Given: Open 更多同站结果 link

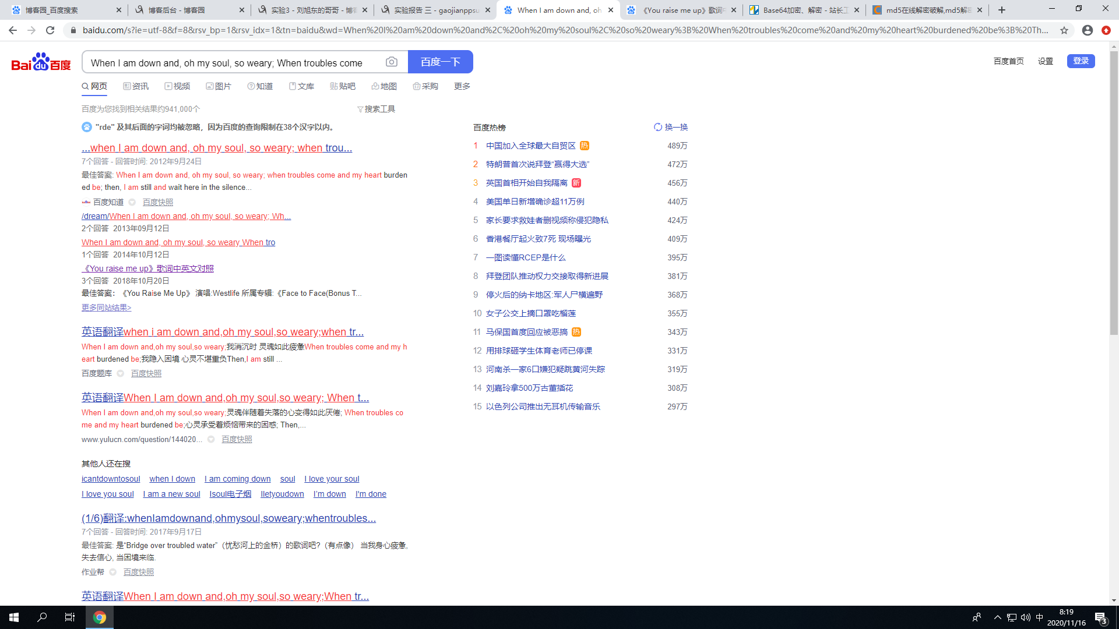Looking at the screenshot, I should 106,308.
